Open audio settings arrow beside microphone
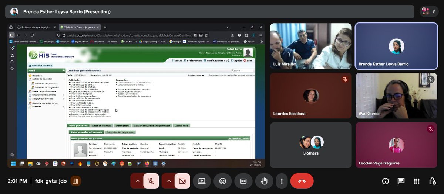Viewport: 444px width, 194px height. (x=138, y=181)
